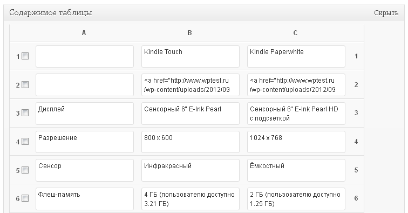408x213 pixels.
Task: Hide the panel using the Скрыть link
Action: pyautogui.click(x=386, y=13)
